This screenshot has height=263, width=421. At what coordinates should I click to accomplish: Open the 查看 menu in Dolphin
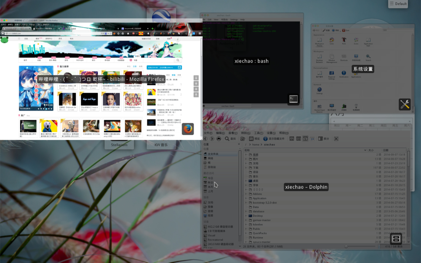pos(233,133)
